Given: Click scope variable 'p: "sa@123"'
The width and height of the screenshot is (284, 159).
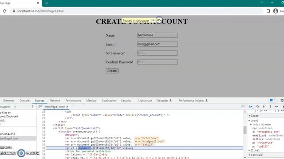Looking at the screenshot, I should [261, 147].
